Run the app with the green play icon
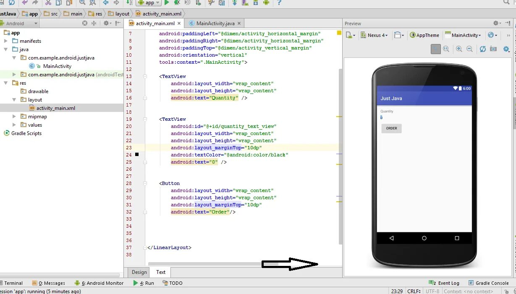This screenshot has width=516, height=294. (167, 3)
